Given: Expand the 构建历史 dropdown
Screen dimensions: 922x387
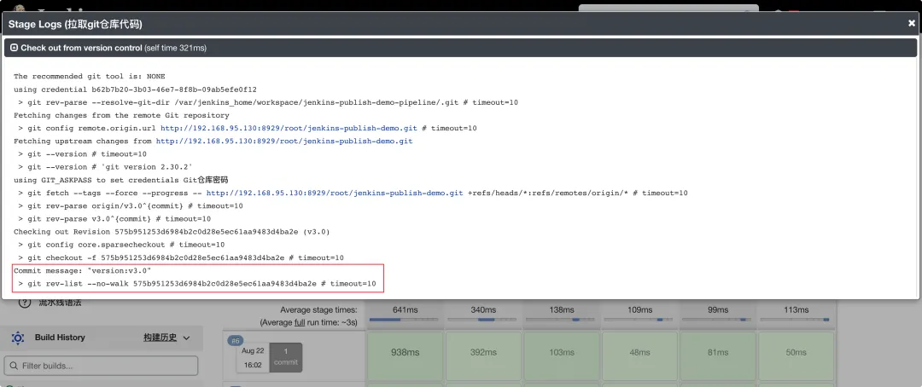Looking at the screenshot, I should coord(167,338).
